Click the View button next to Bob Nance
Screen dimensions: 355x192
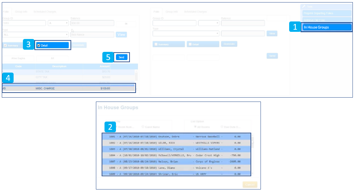[x=121, y=35]
